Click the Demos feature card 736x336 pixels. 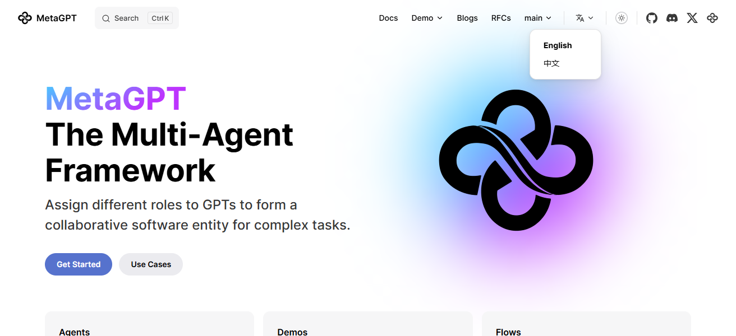368,324
